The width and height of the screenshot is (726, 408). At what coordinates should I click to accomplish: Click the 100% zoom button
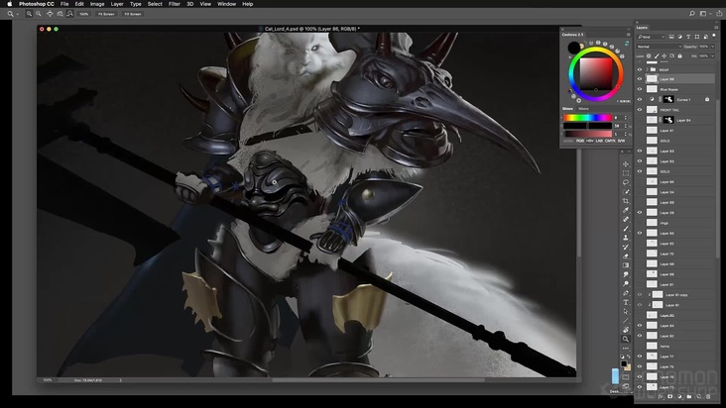click(x=83, y=14)
